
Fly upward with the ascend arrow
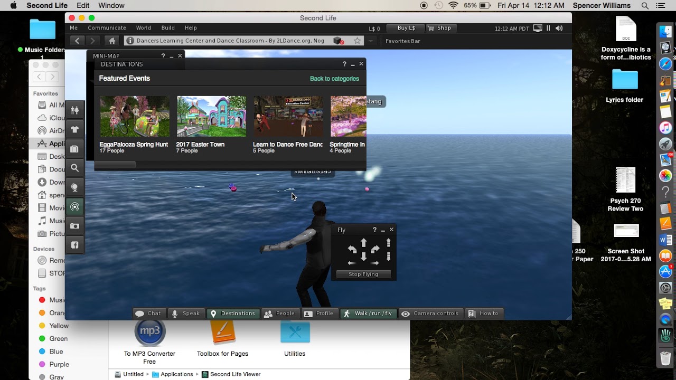point(389,243)
